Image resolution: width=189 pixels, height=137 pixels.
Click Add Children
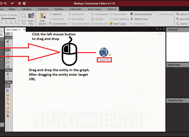[76, 19]
